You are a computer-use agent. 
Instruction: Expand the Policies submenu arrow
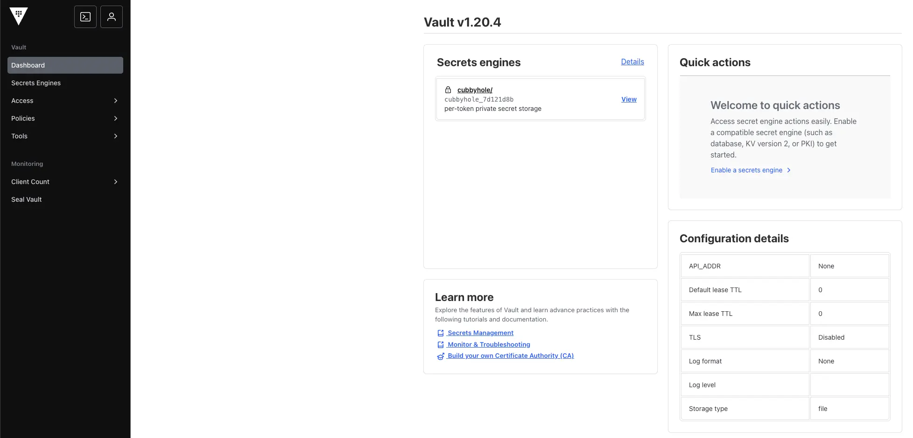(116, 118)
